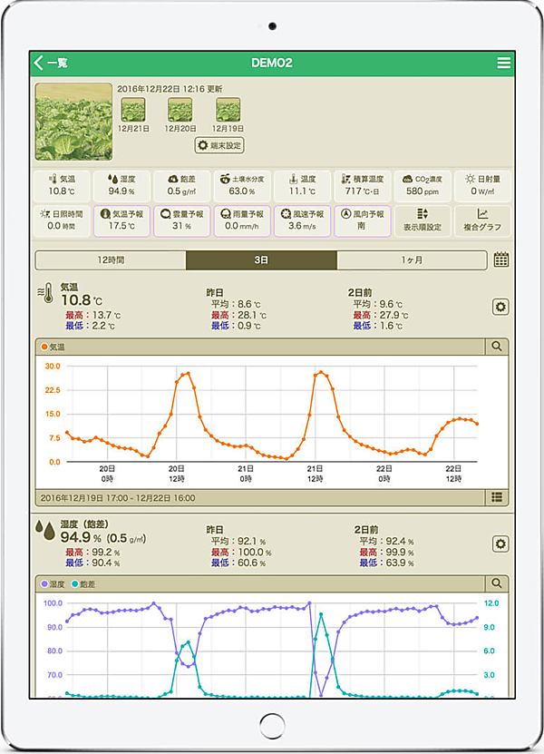Switch to the 3日 range tab
The width and height of the screenshot is (544, 754).
point(261,260)
